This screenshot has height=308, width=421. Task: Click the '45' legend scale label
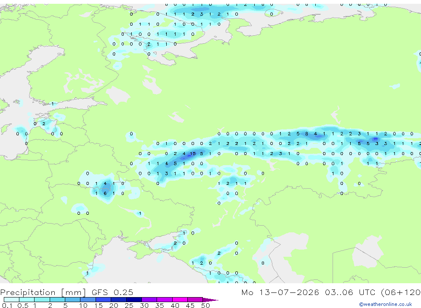click(190, 305)
